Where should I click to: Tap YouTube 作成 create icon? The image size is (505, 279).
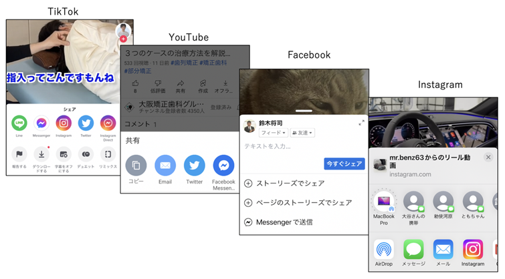[203, 83]
